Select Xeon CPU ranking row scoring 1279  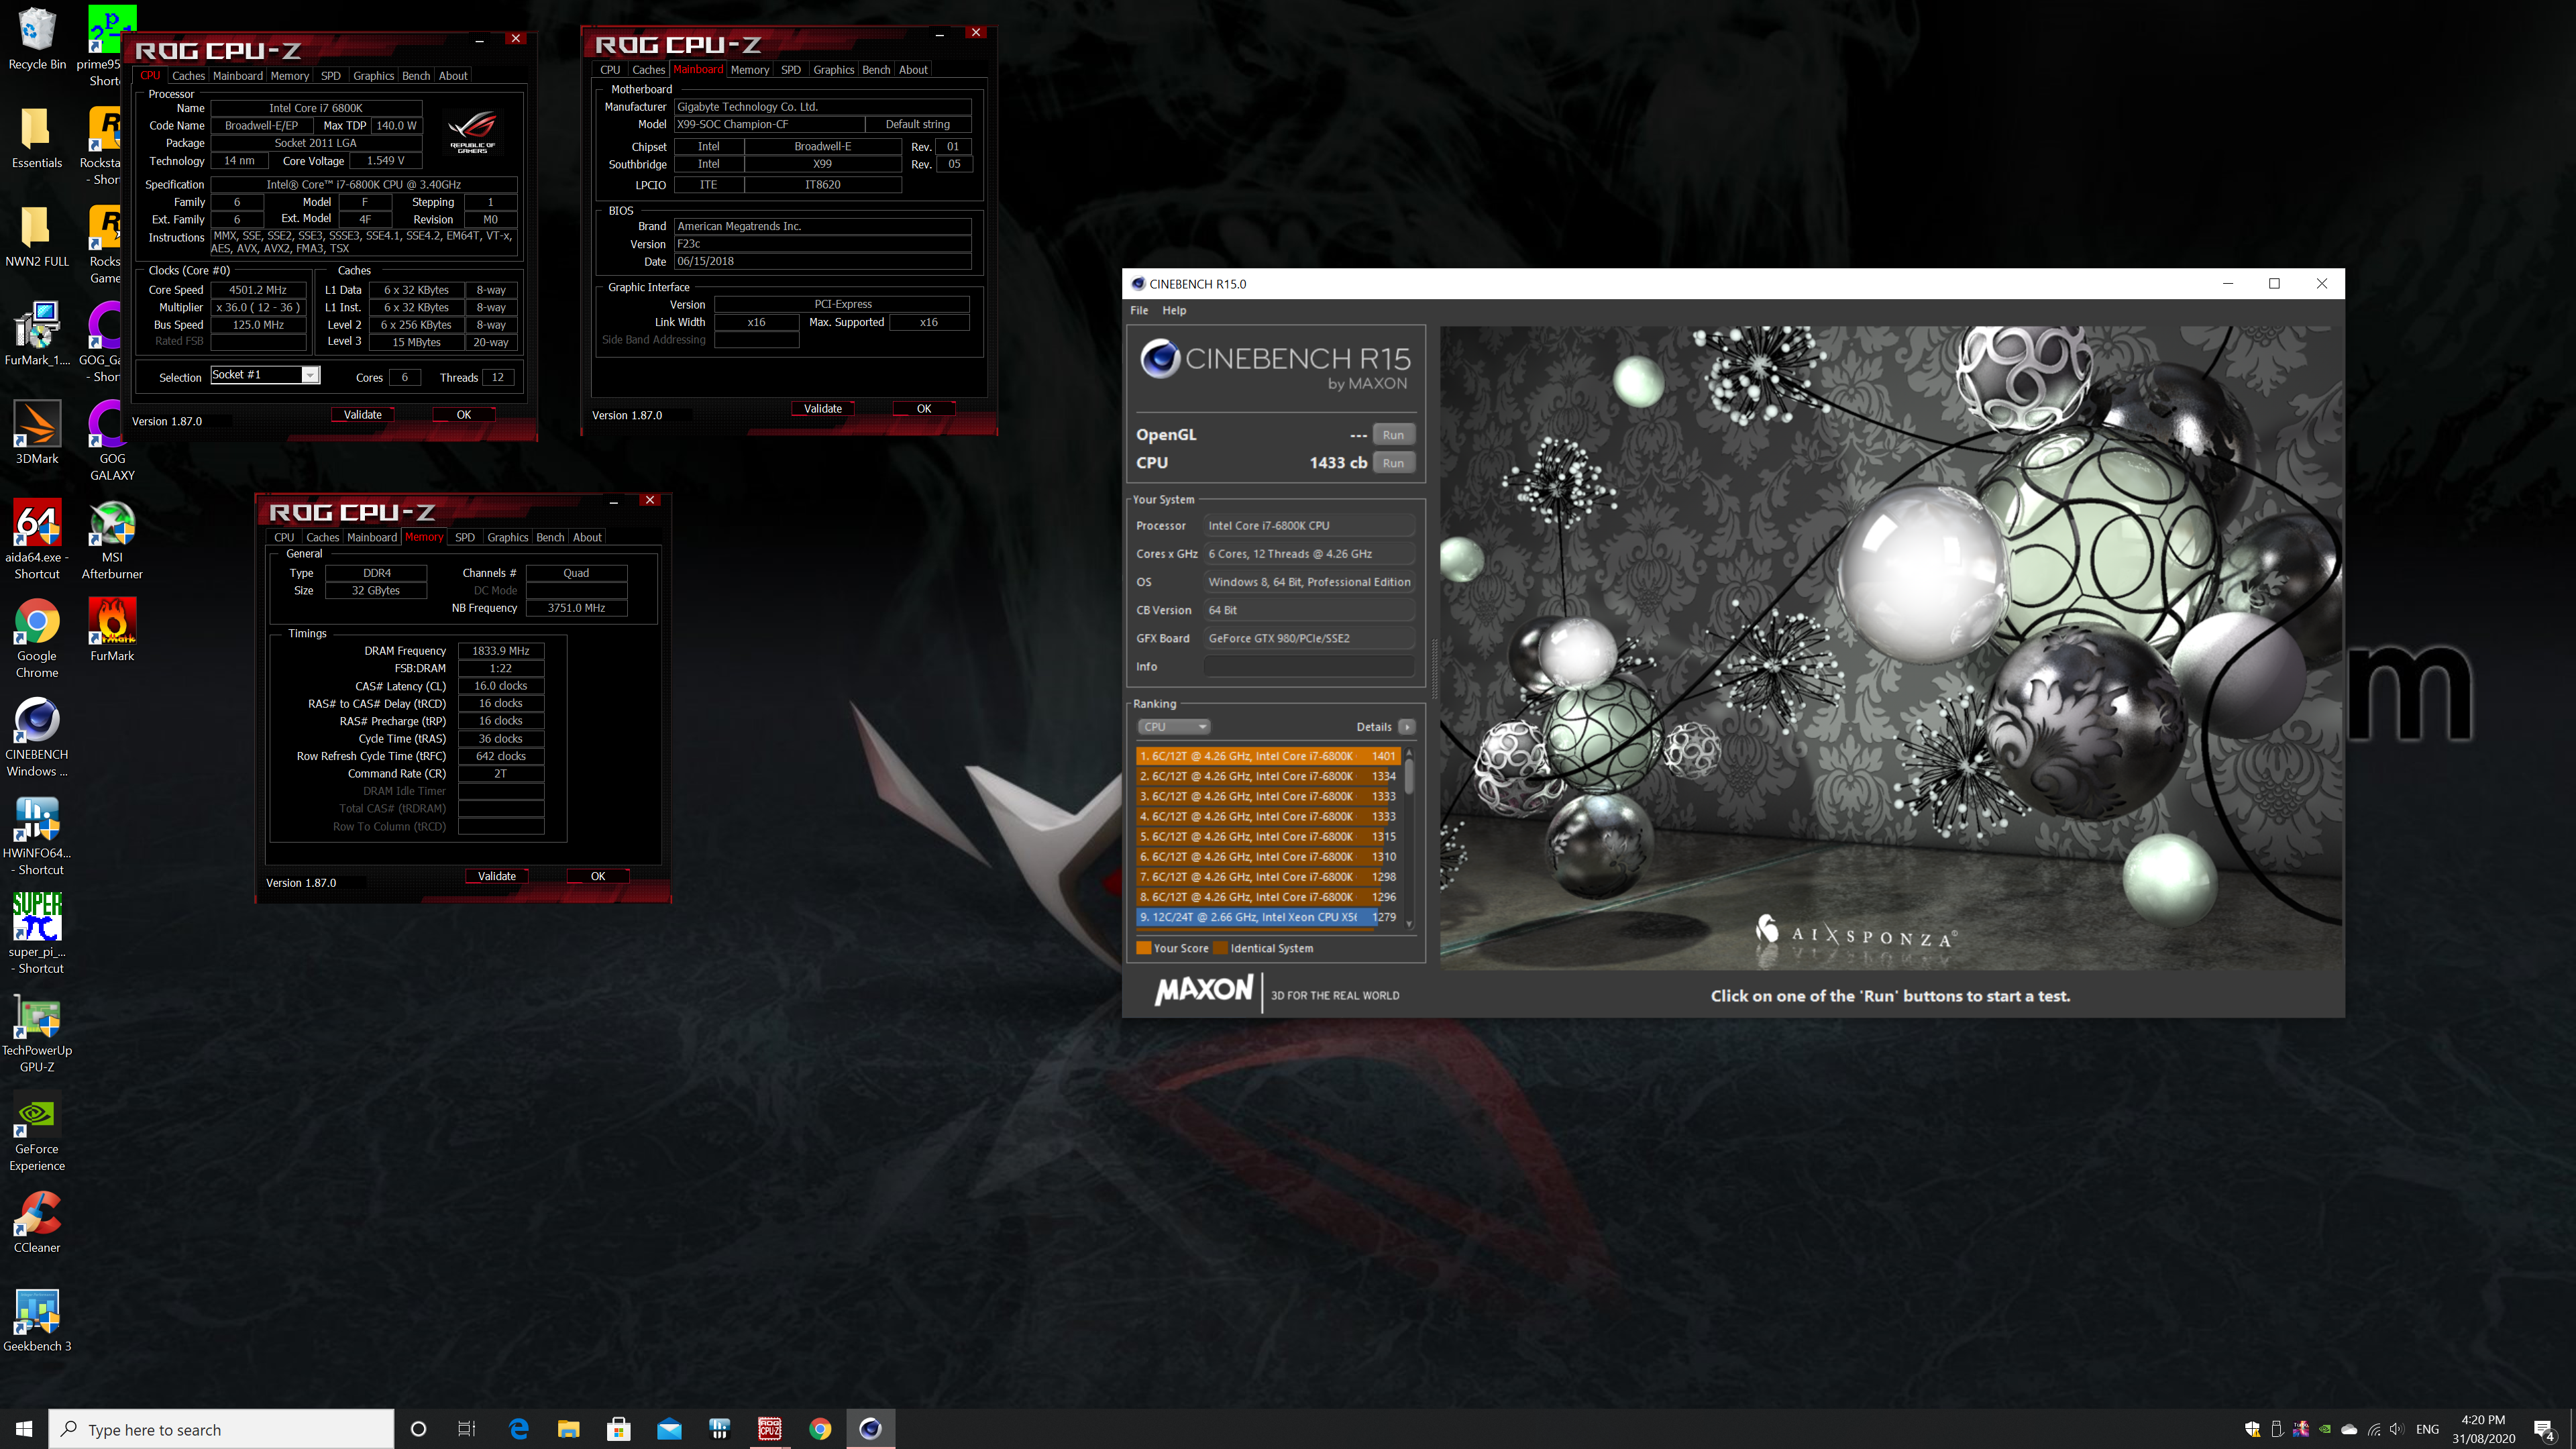pyautogui.click(x=1268, y=917)
